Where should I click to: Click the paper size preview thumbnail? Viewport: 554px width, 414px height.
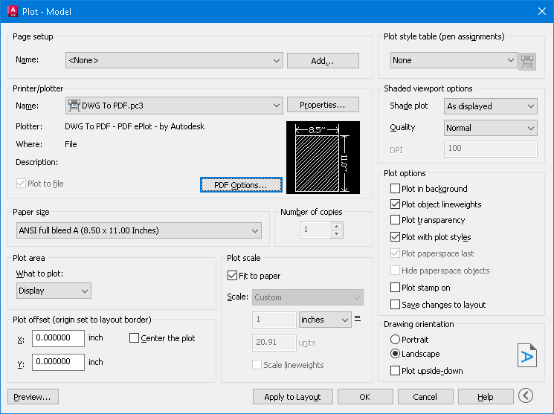pyautogui.click(x=323, y=158)
